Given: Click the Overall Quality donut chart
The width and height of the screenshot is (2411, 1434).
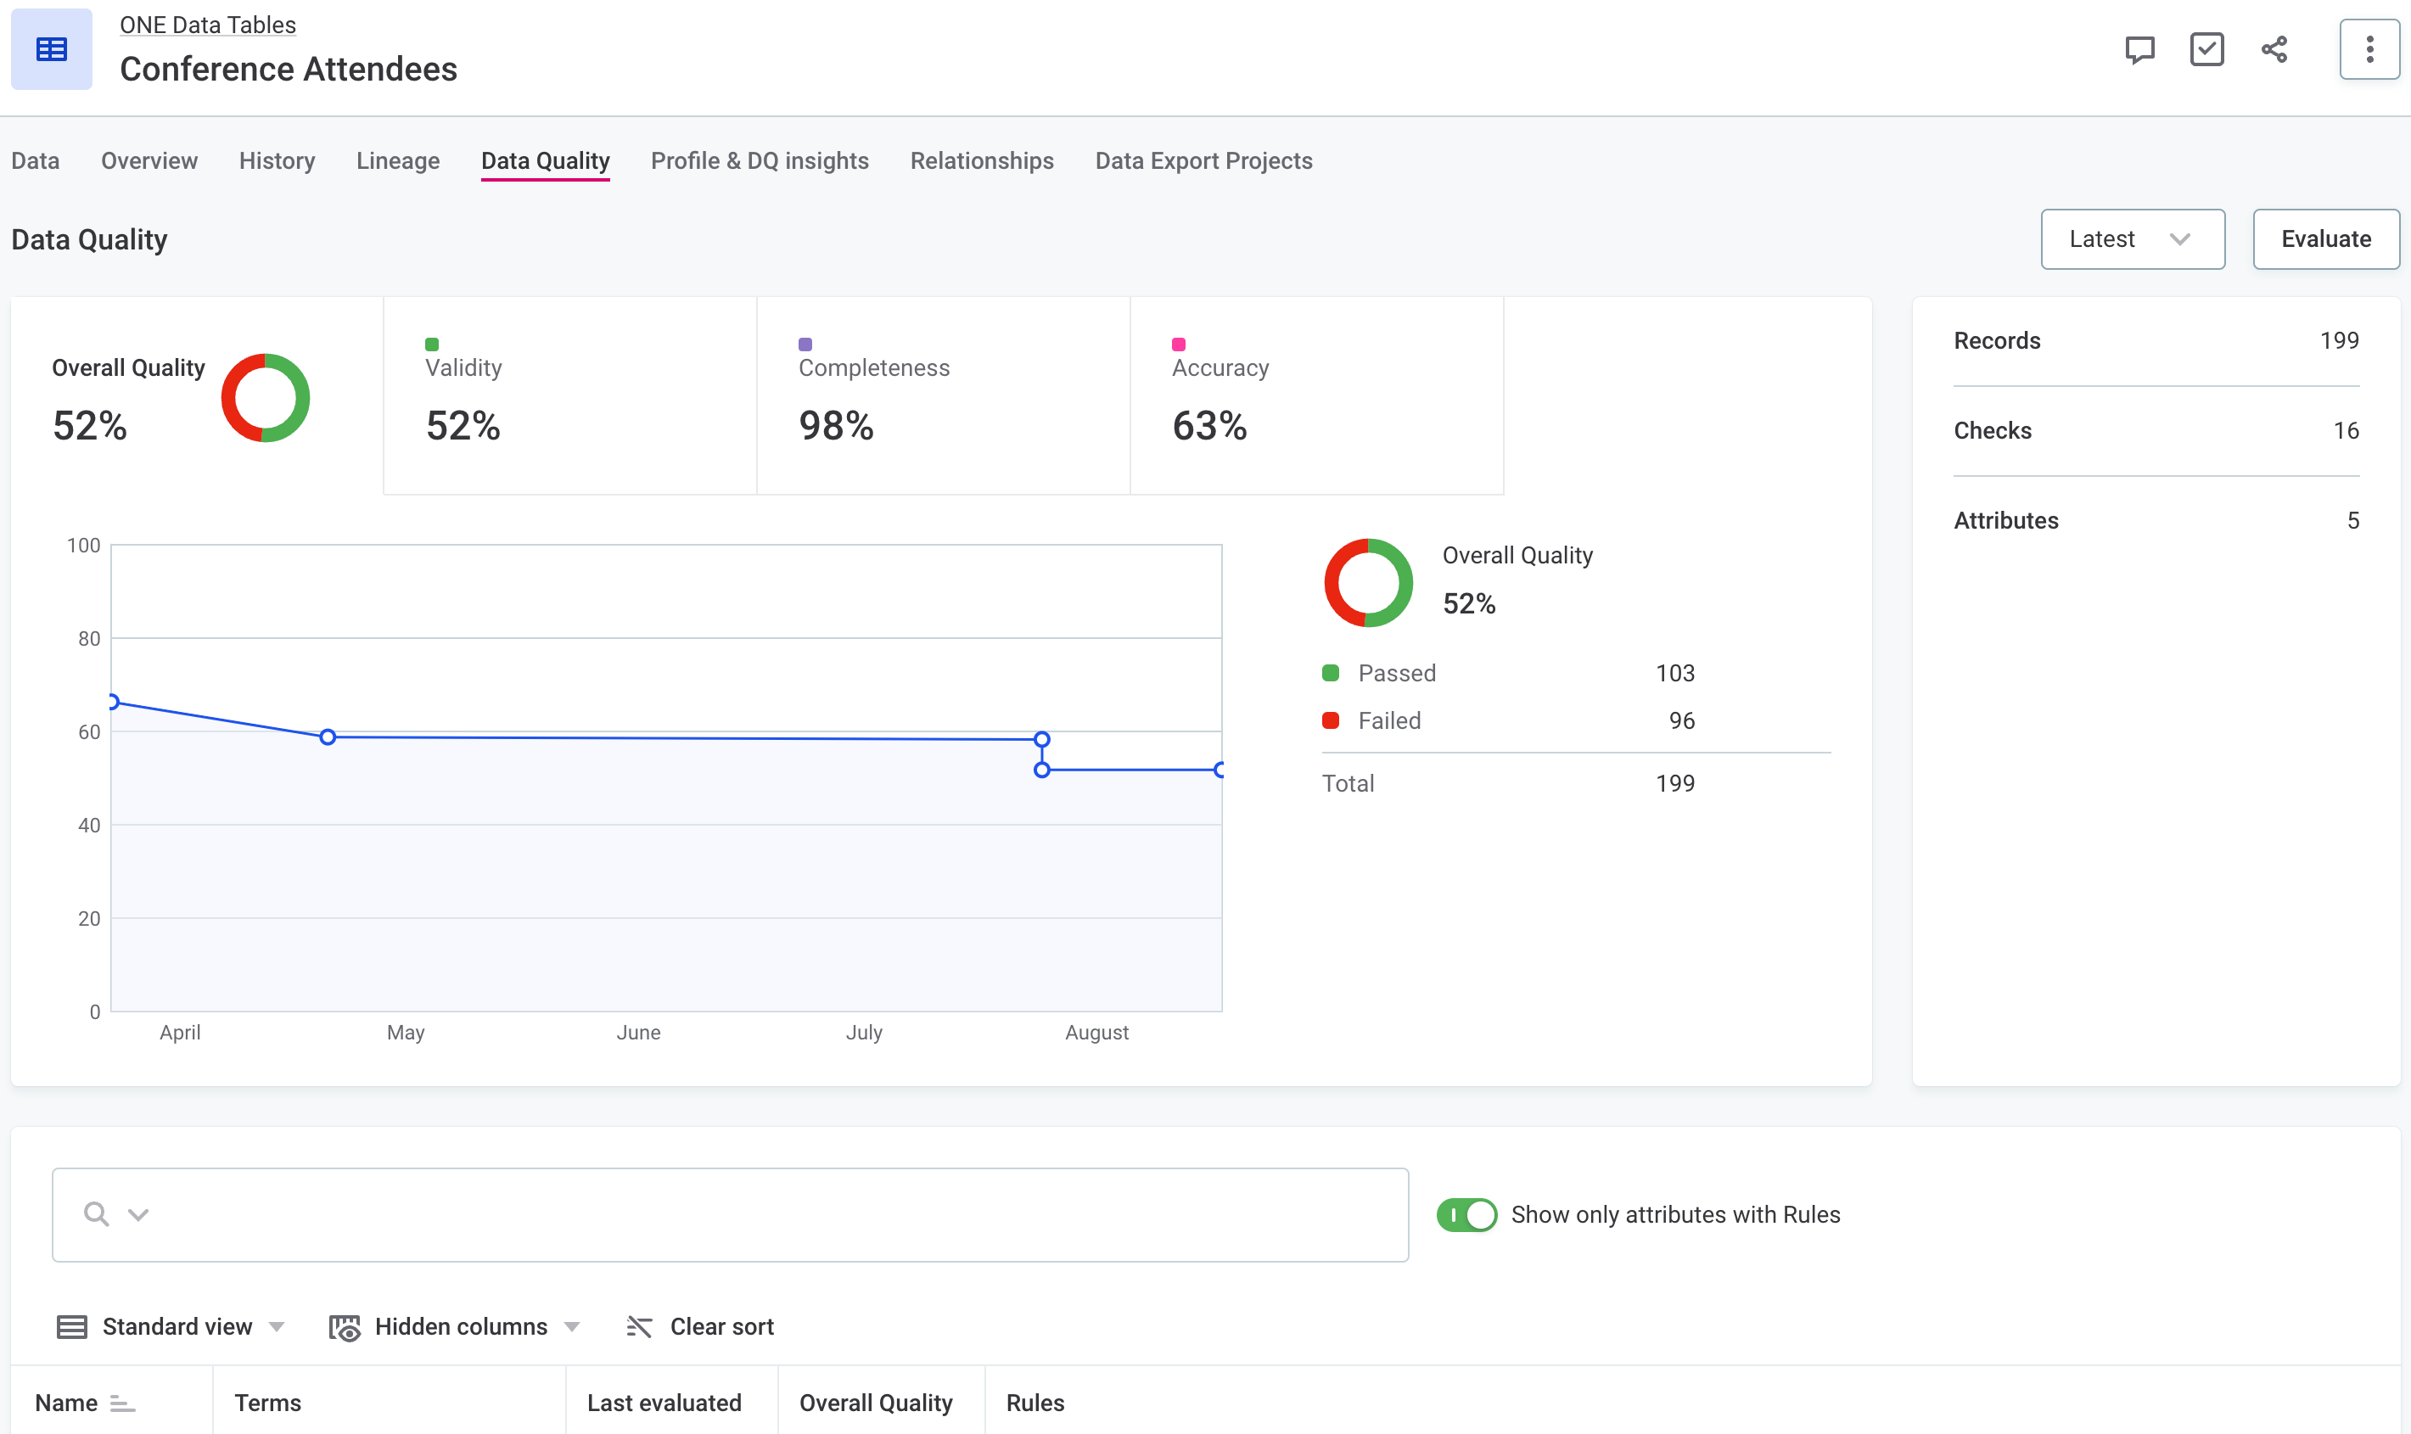Looking at the screenshot, I should [265, 398].
